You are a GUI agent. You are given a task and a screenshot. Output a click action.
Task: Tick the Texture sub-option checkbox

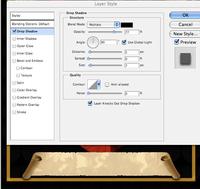18,75
